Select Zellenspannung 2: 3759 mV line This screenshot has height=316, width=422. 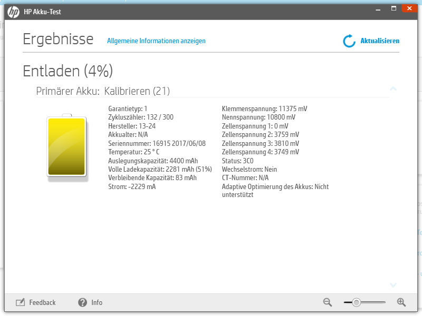coord(260,134)
